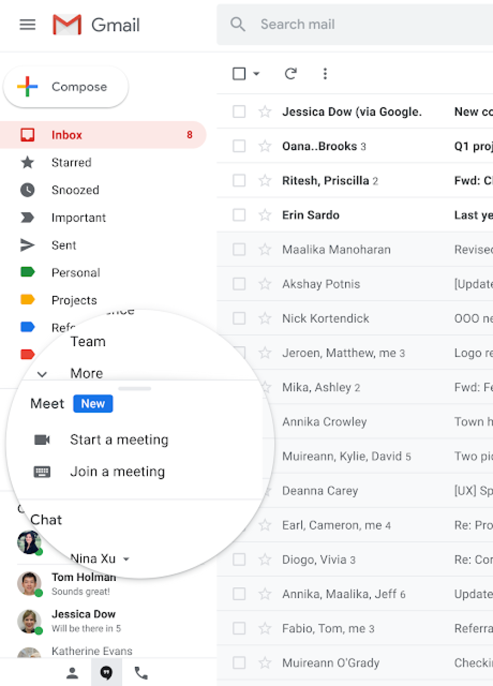493x686 pixels.
Task: Tick the Muireann O'Grady email checkbox
Action: pyautogui.click(x=239, y=662)
